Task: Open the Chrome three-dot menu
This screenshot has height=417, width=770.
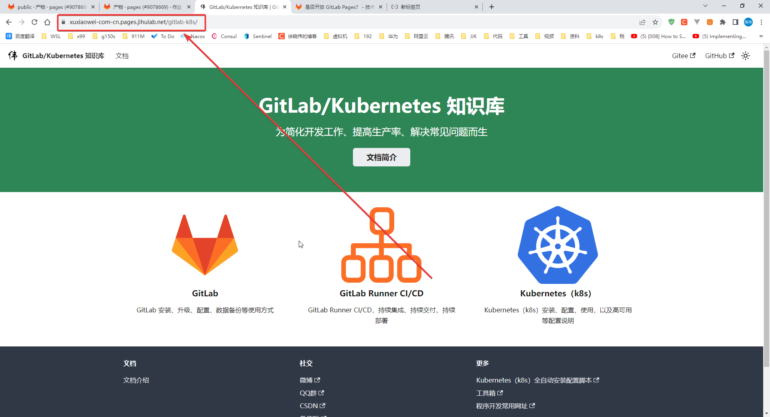Action: [x=761, y=22]
